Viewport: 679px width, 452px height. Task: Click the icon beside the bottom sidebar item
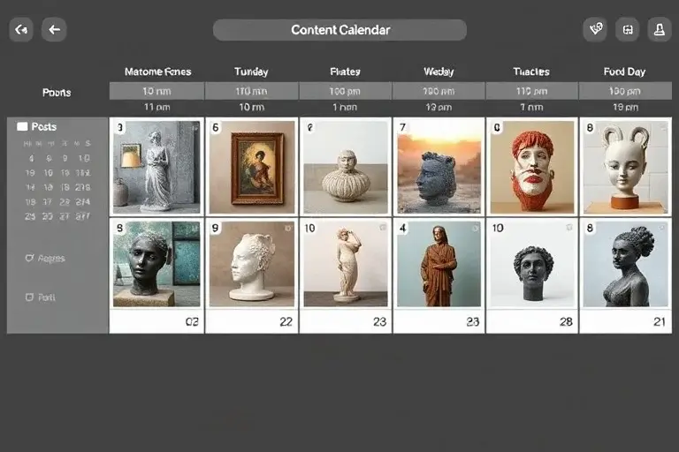coord(29,298)
